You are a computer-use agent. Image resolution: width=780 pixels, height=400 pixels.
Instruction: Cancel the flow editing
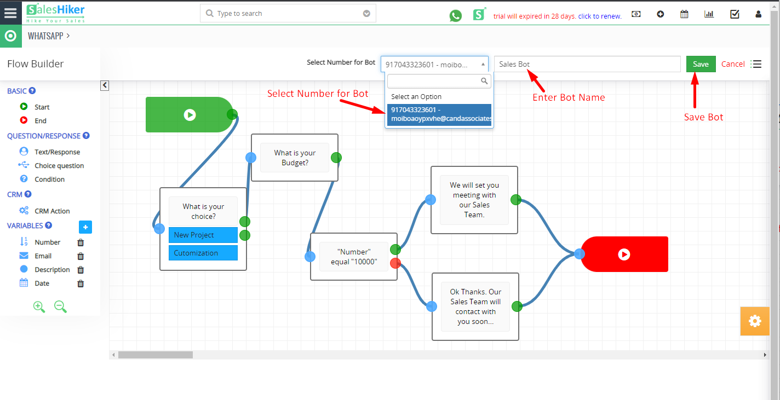click(x=733, y=64)
